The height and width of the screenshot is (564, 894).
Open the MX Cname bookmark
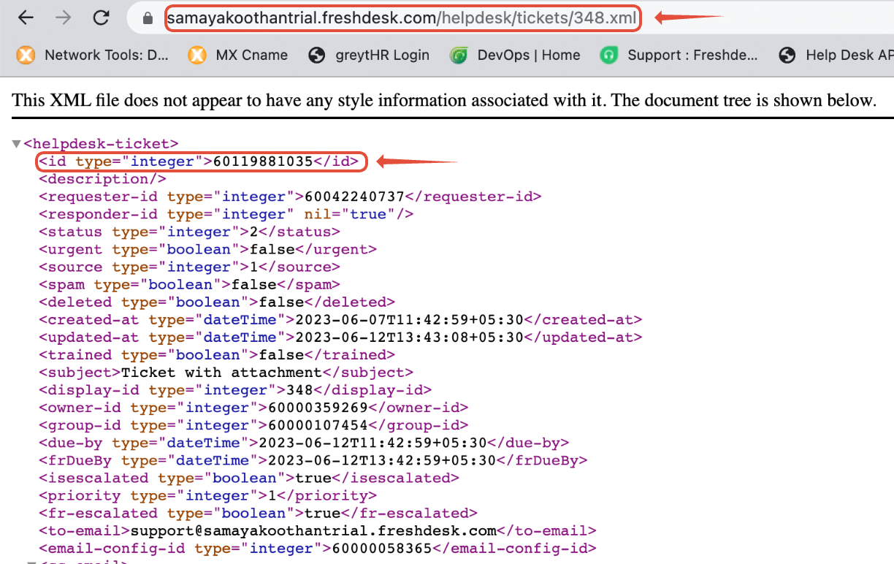click(238, 55)
